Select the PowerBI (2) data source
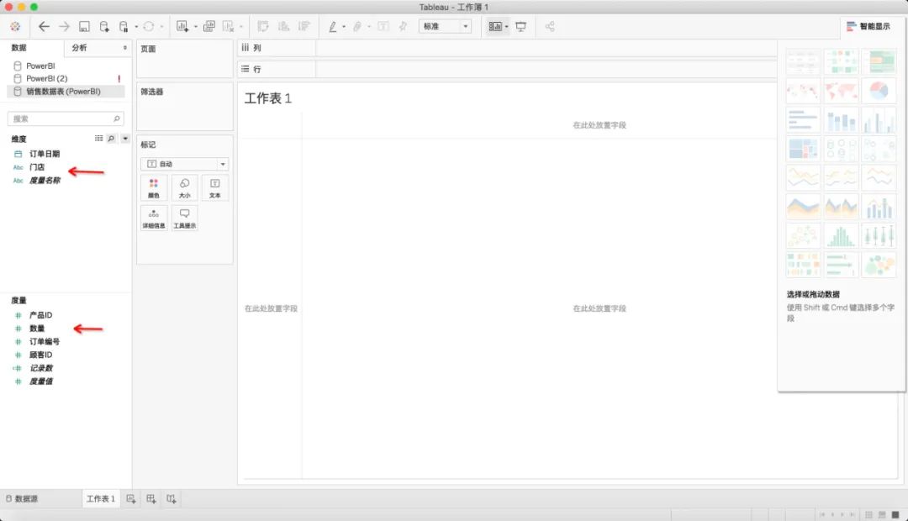908x521 pixels. tap(40, 78)
